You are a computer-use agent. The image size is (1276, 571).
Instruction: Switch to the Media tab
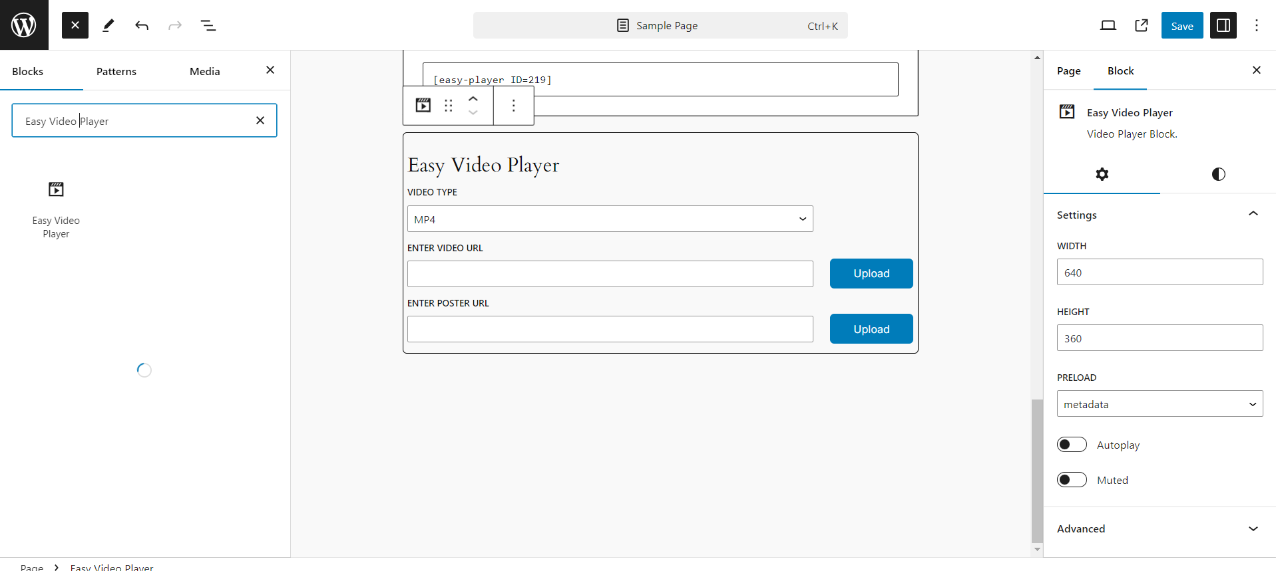(205, 71)
